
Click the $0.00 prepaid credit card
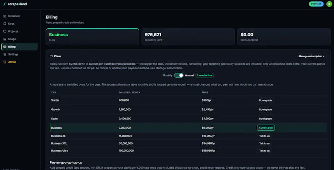point(284,37)
